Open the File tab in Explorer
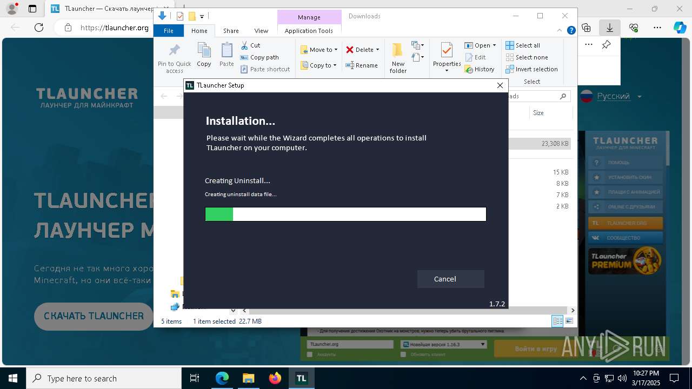The height and width of the screenshot is (389, 692). (x=169, y=31)
